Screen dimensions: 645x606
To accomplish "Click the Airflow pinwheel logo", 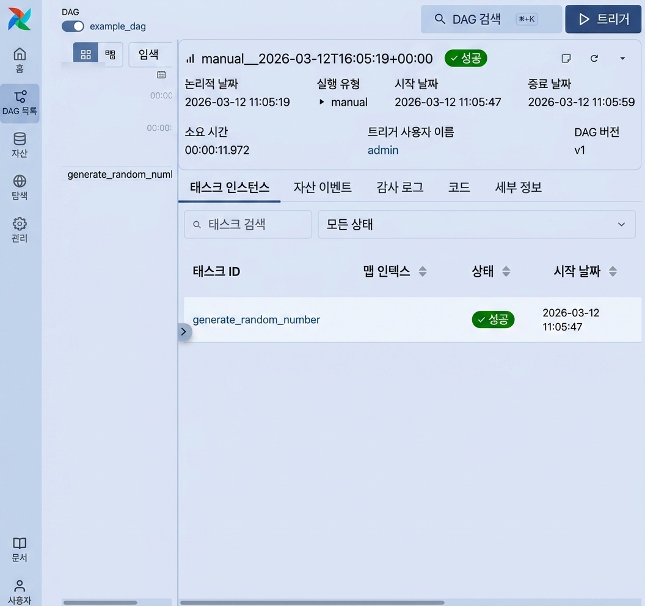I will (20, 19).
